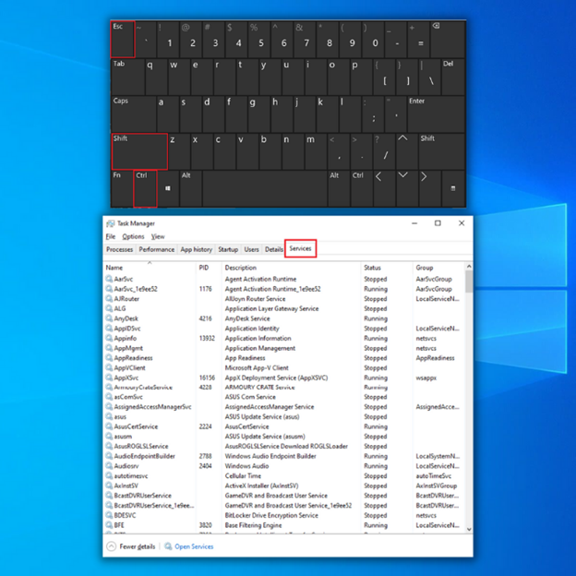The height and width of the screenshot is (576, 576).
Task: Click the service icon next to AppMgmt
Action: [109, 348]
